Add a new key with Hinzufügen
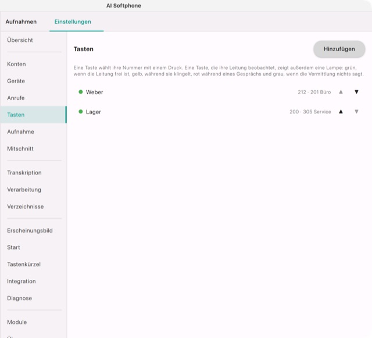The image size is (372, 338). [x=339, y=49]
